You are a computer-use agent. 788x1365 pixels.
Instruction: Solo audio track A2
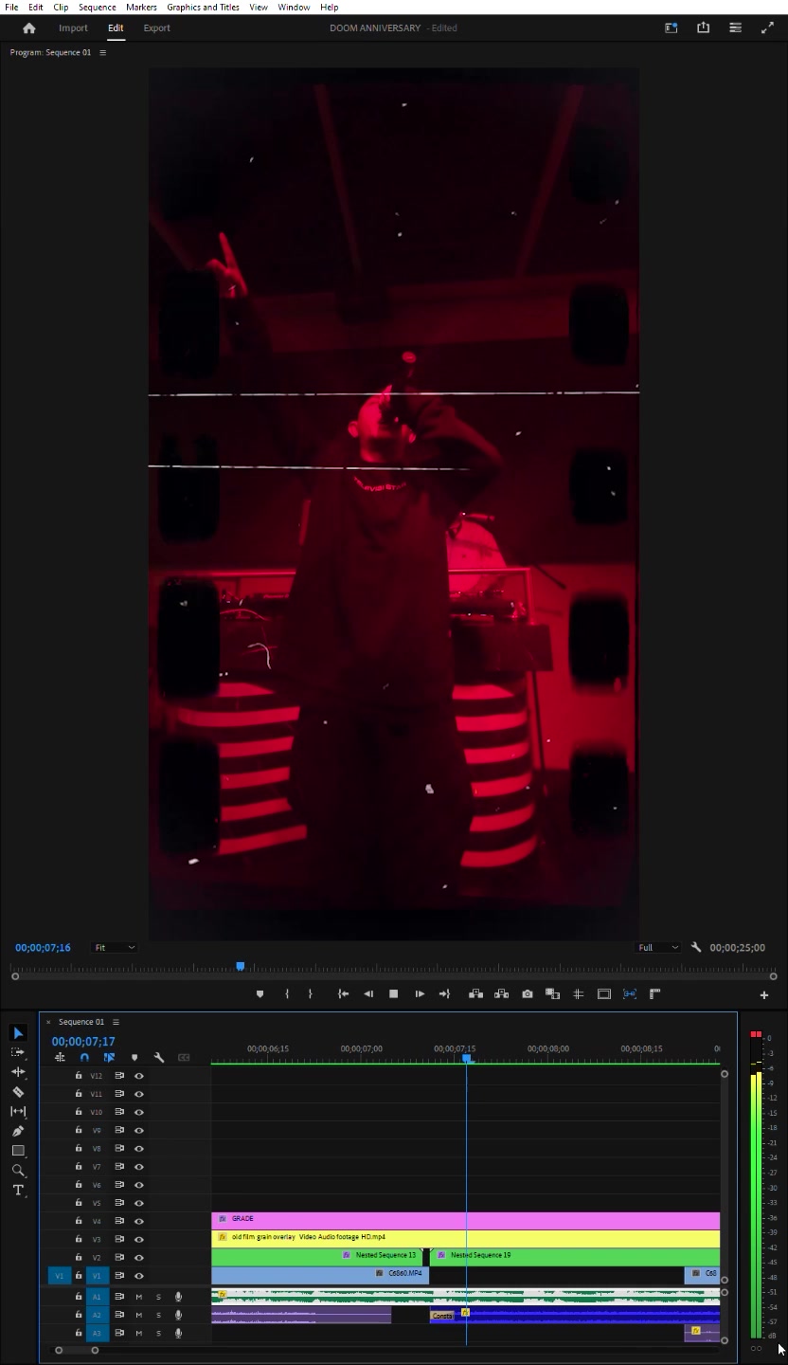[158, 1316]
